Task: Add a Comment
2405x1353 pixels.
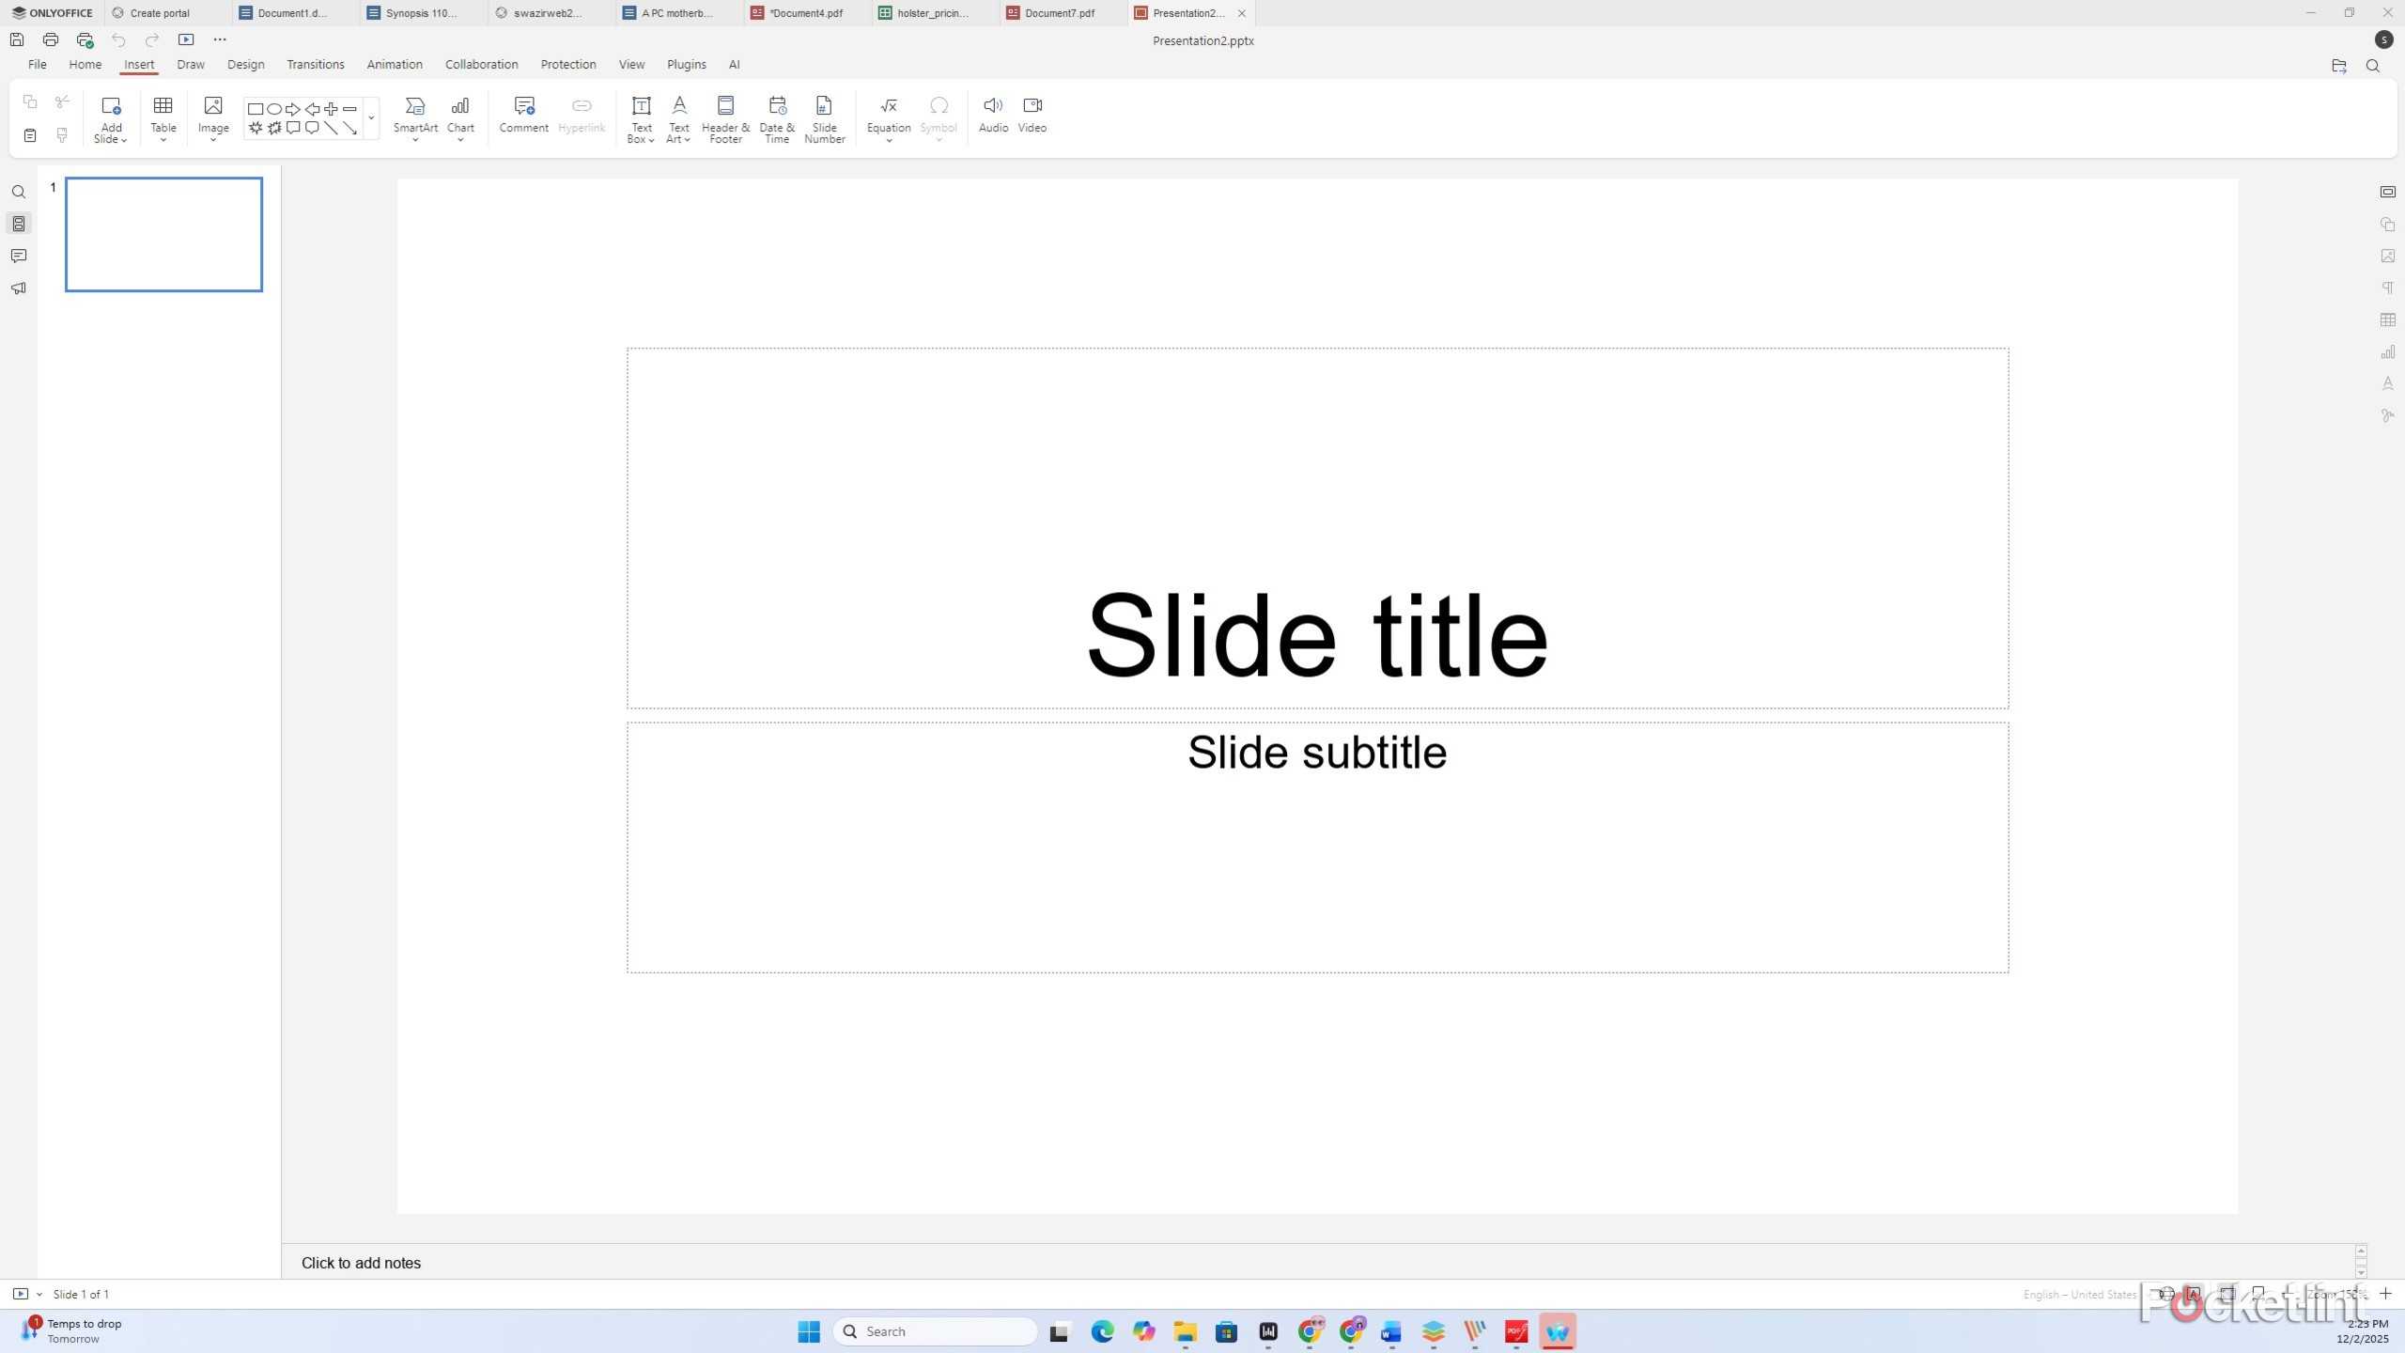Action: pos(523,116)
